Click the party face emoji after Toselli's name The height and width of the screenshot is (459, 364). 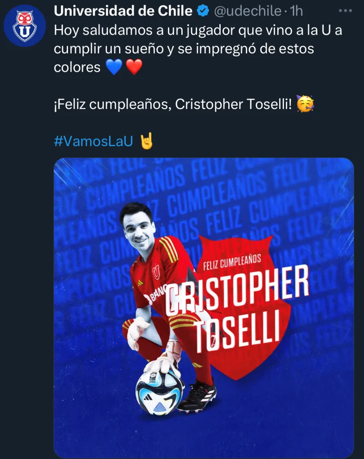(305, 104)
